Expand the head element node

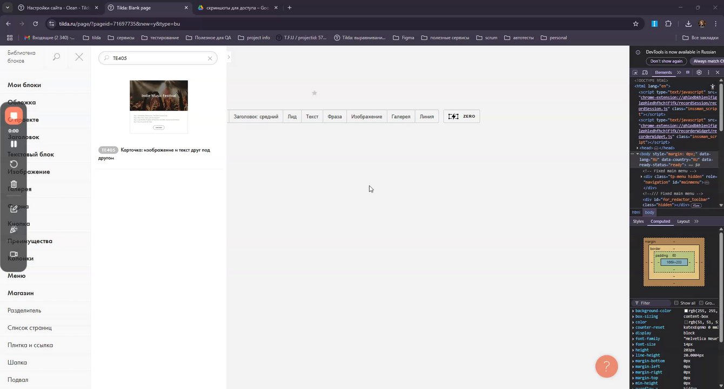[x=638, y=148]
